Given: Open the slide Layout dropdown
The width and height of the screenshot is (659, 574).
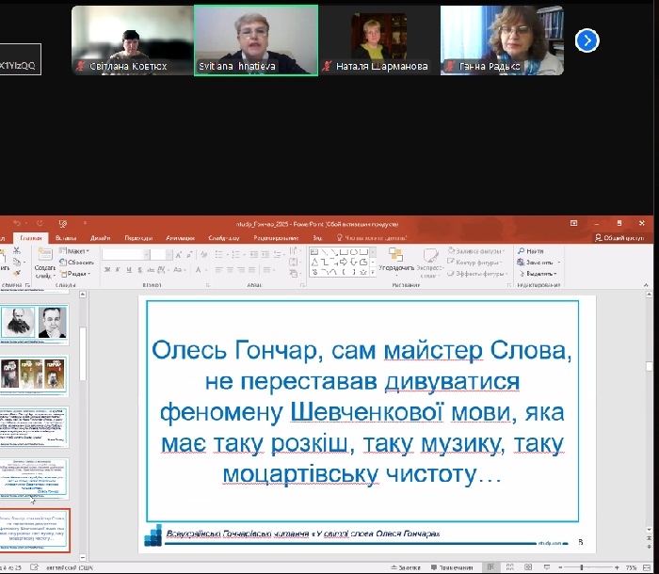Looking at the screenshot, I should click(x=76, y=251).
